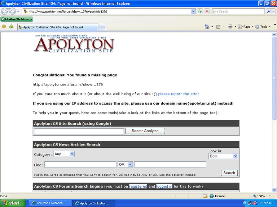The width and height of the screenshot is (277, 207).
Task: Click the browser Back arrow button
Action: [5, 11]
